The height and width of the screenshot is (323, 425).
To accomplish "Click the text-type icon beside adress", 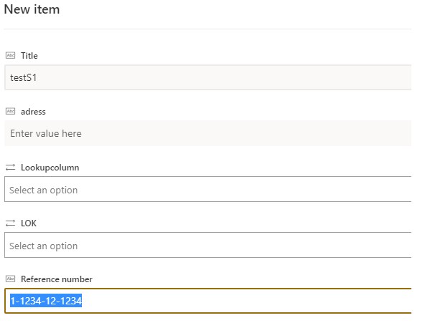I will click(x=10, y=111).
